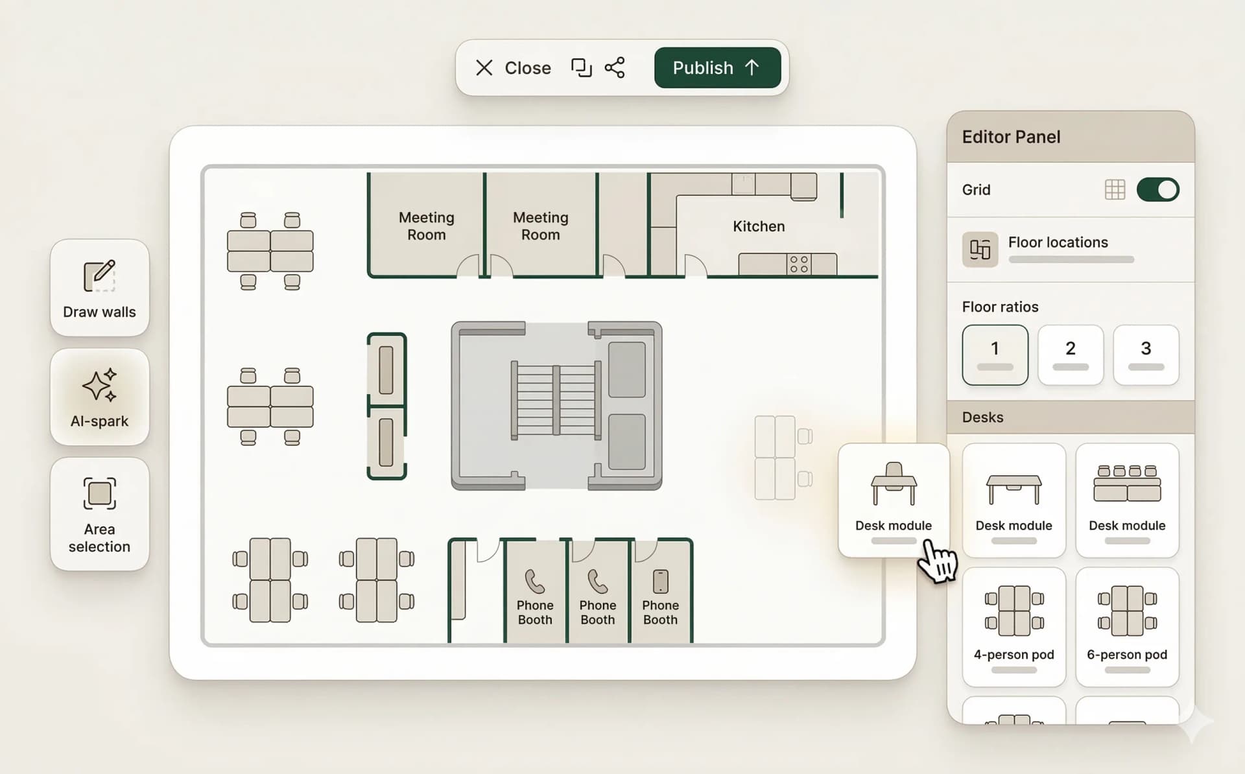Select the highlighted Desk module with chair
The width and height of the screenshot is (1245, 774).
[893, 499]
